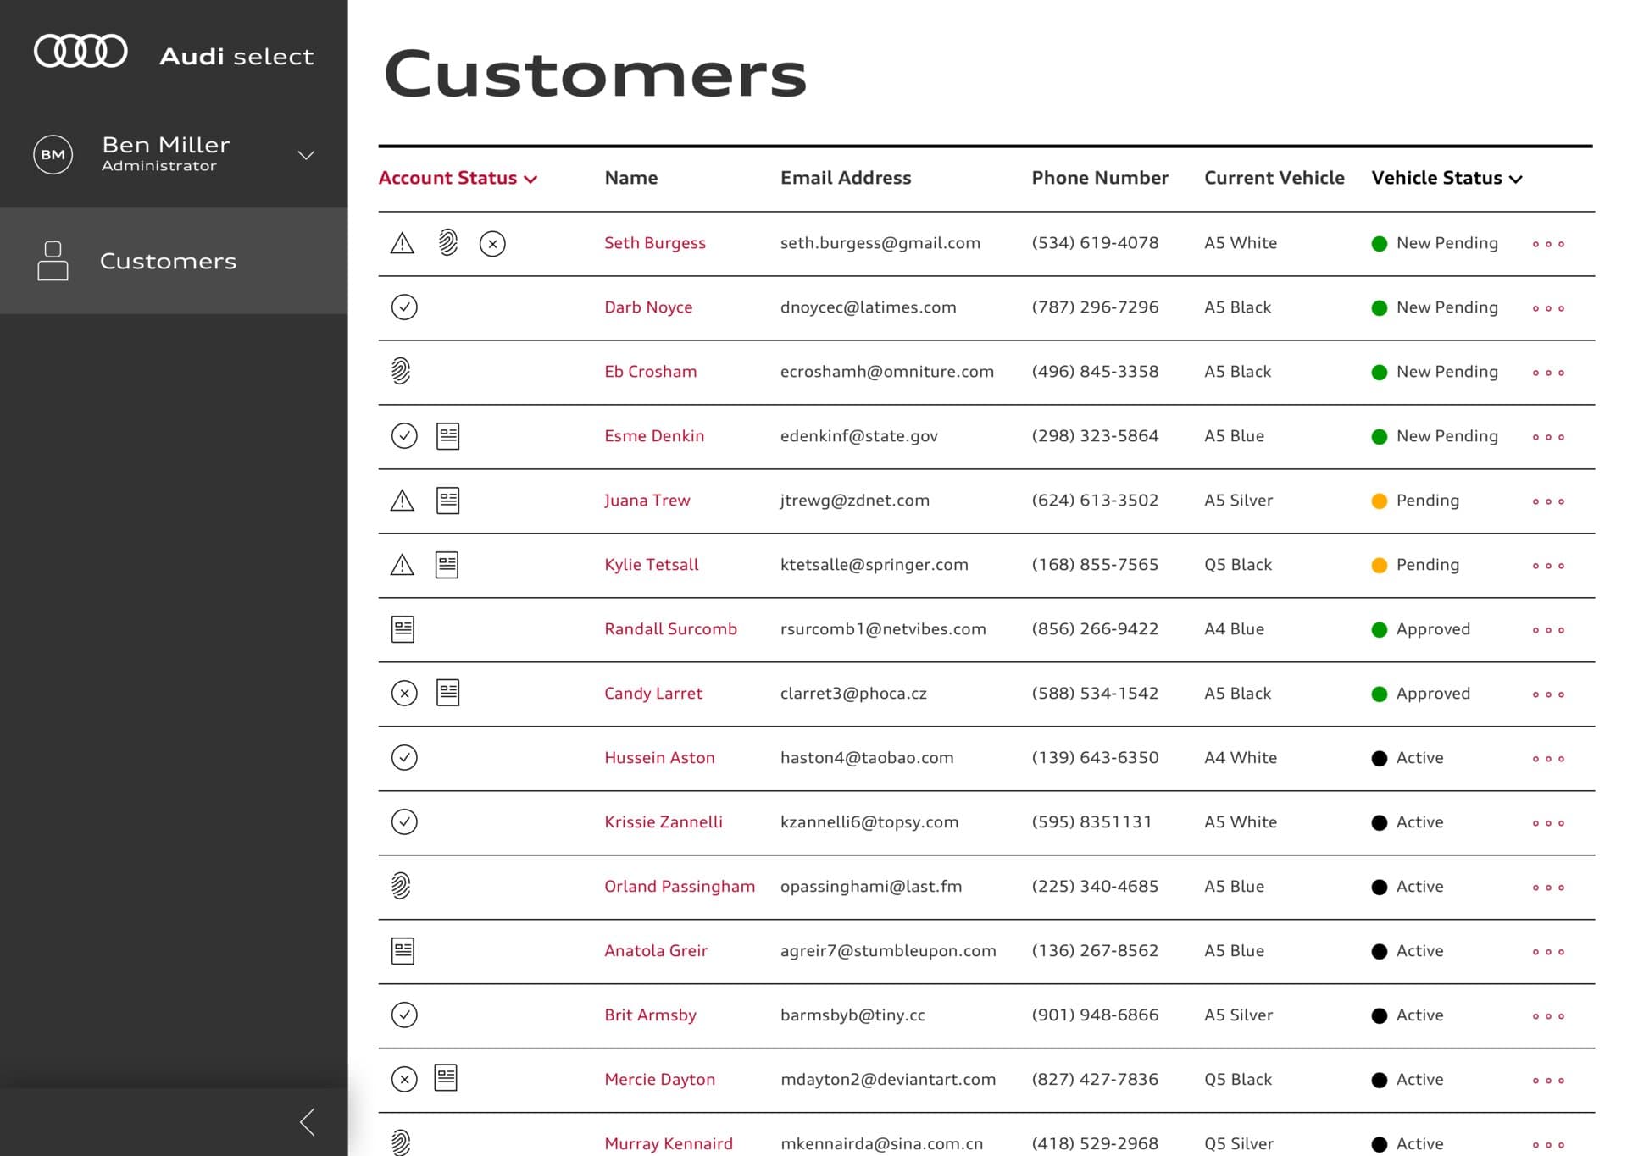Click the checkmark icon beside Brit Armsby
1627x1156 pixels.
click(x=404, y=1015)
